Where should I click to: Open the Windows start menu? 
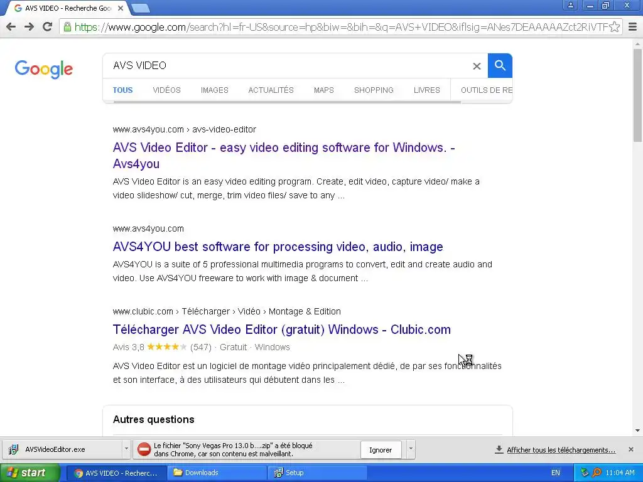(30, 473)
